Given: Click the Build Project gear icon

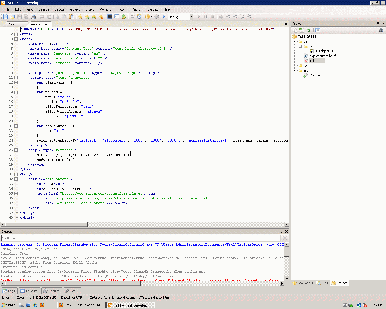Looking at the screenshot, I should (157, 17).
